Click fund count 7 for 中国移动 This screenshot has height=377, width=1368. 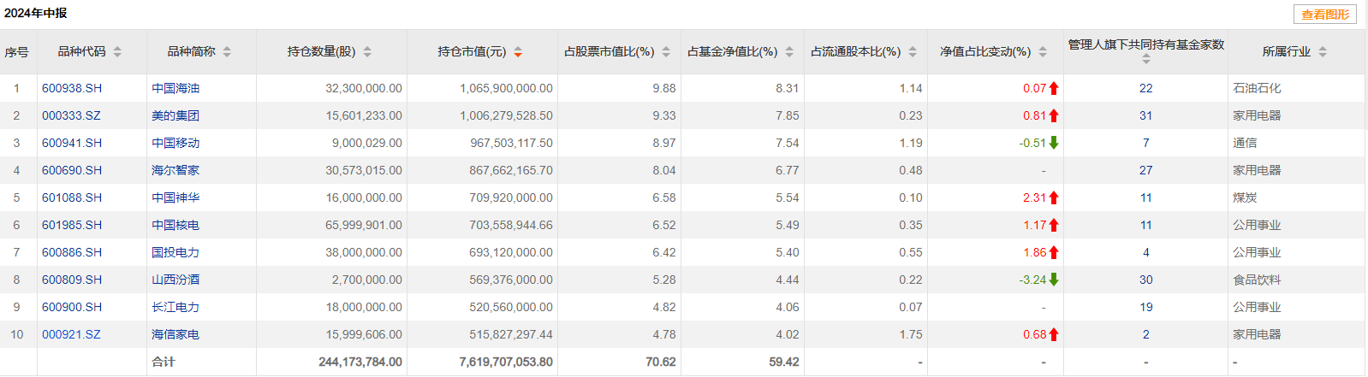point(1146,143)
